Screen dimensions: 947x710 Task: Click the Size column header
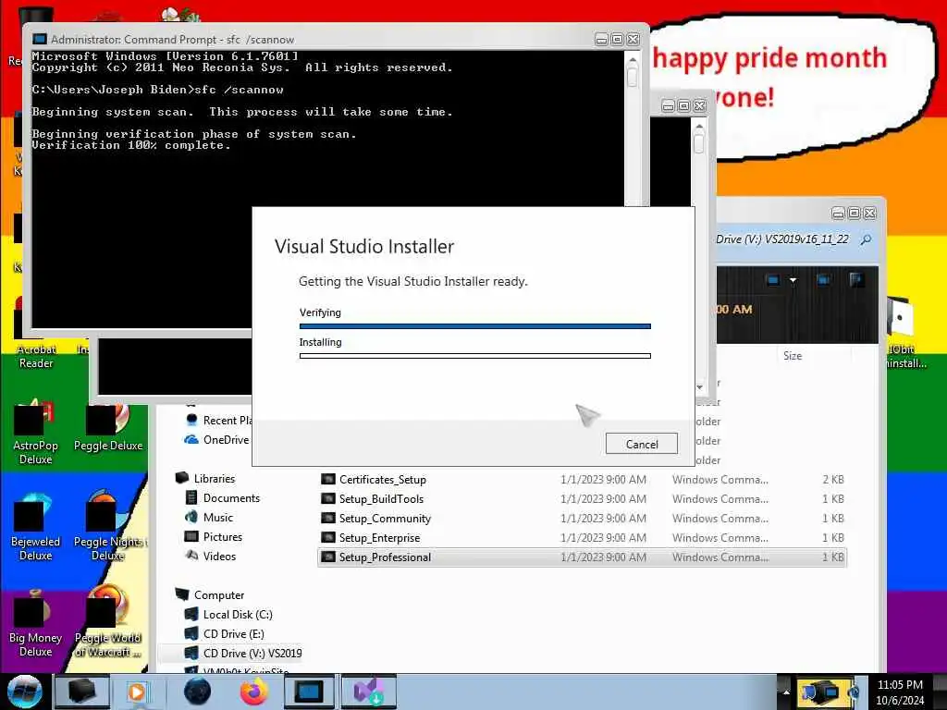tap(793, 356)
